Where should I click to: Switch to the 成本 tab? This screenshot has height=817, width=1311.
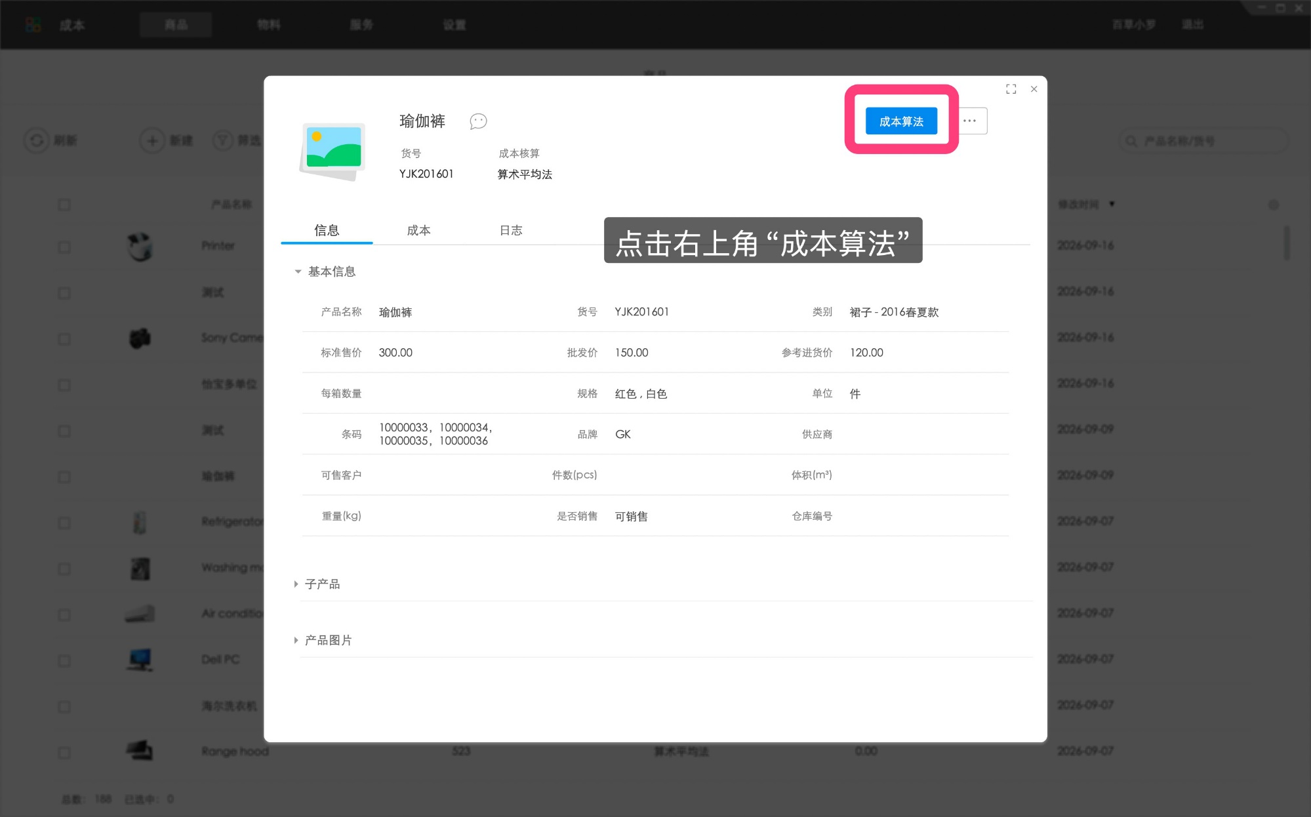pos(418,230)
